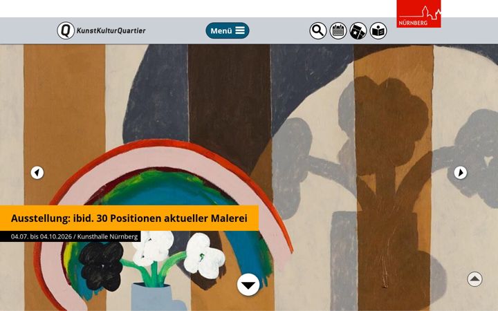Open the tickets icon in the header
Viewport: 498px width, 311px height.
(x=358, y=31)
